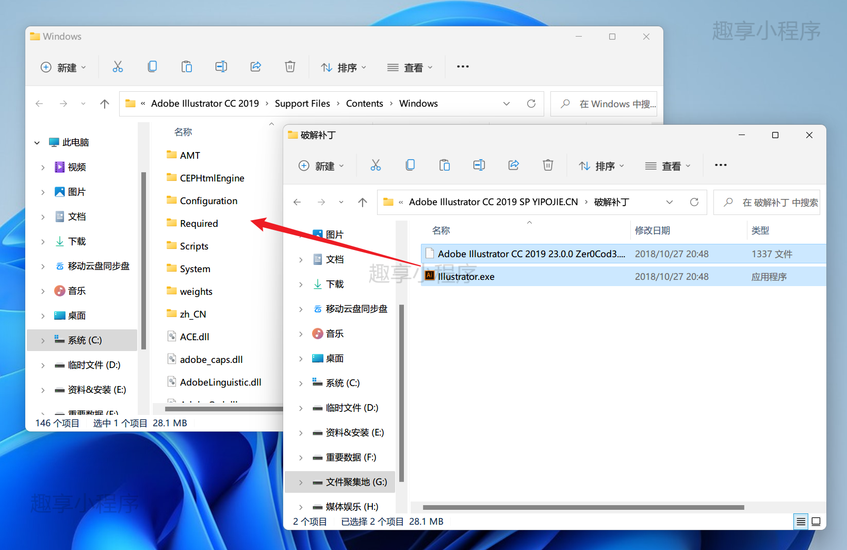The height and width of the screenshot is (550, 847).
Task: Click Share icon in Windows window toolbar
Action: [x=256, y=66]
